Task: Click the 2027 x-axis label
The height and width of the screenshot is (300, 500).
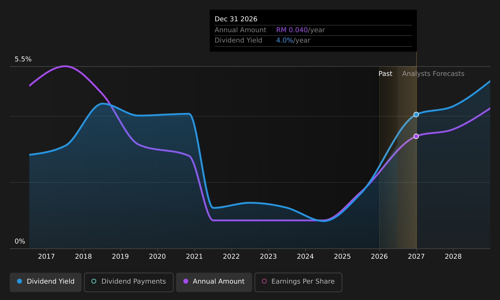Action: [x=416, y=257]
